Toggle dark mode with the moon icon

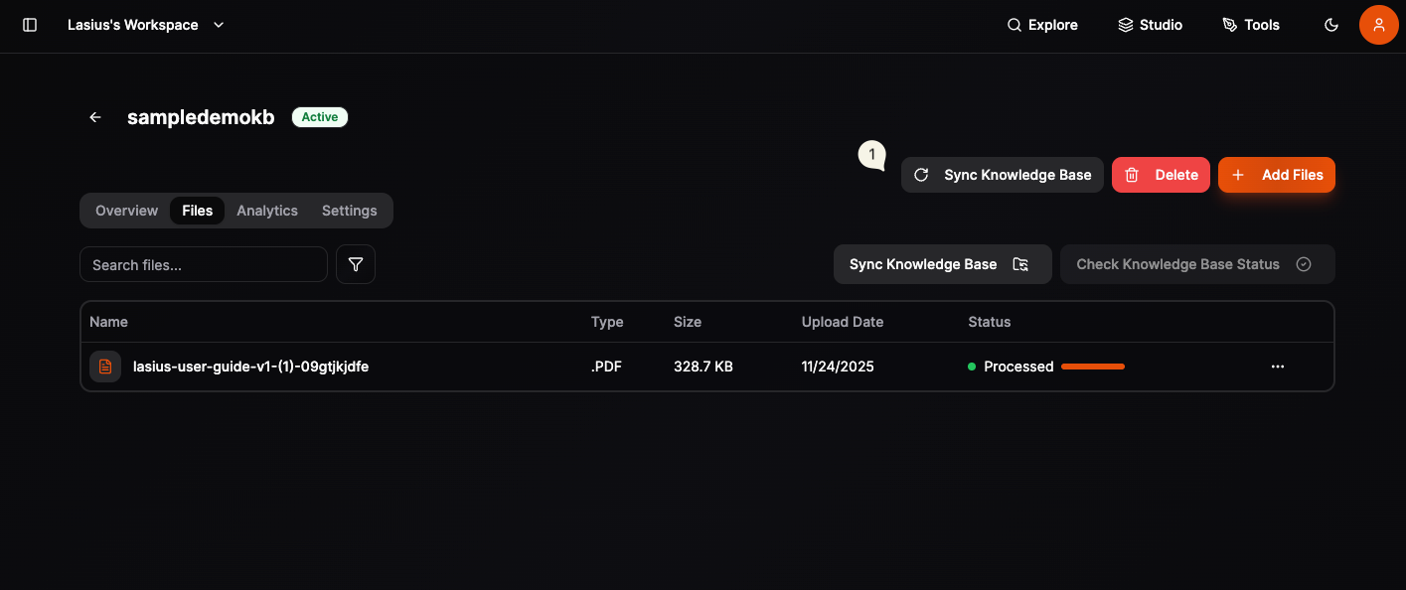(x=1331, y=25)
